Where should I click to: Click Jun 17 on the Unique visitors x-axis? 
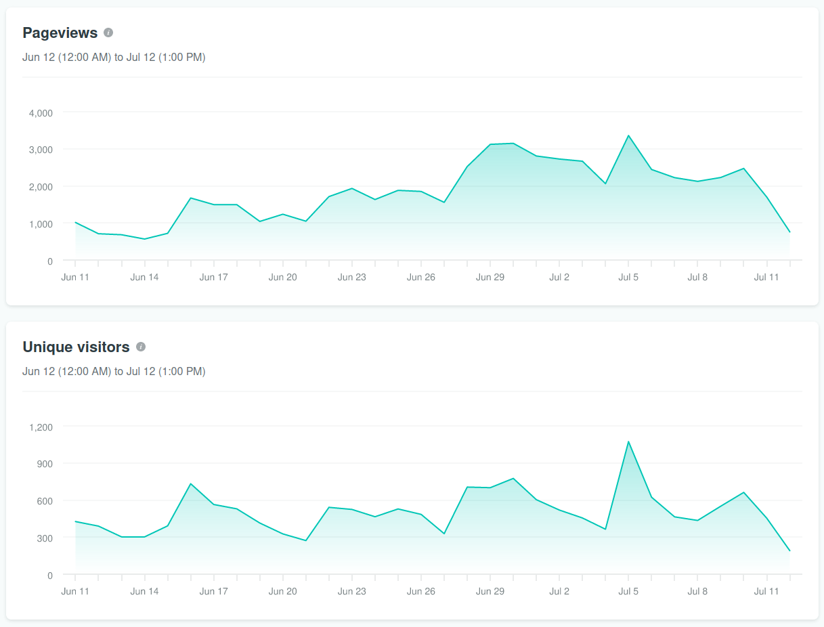tap(213, 591)
